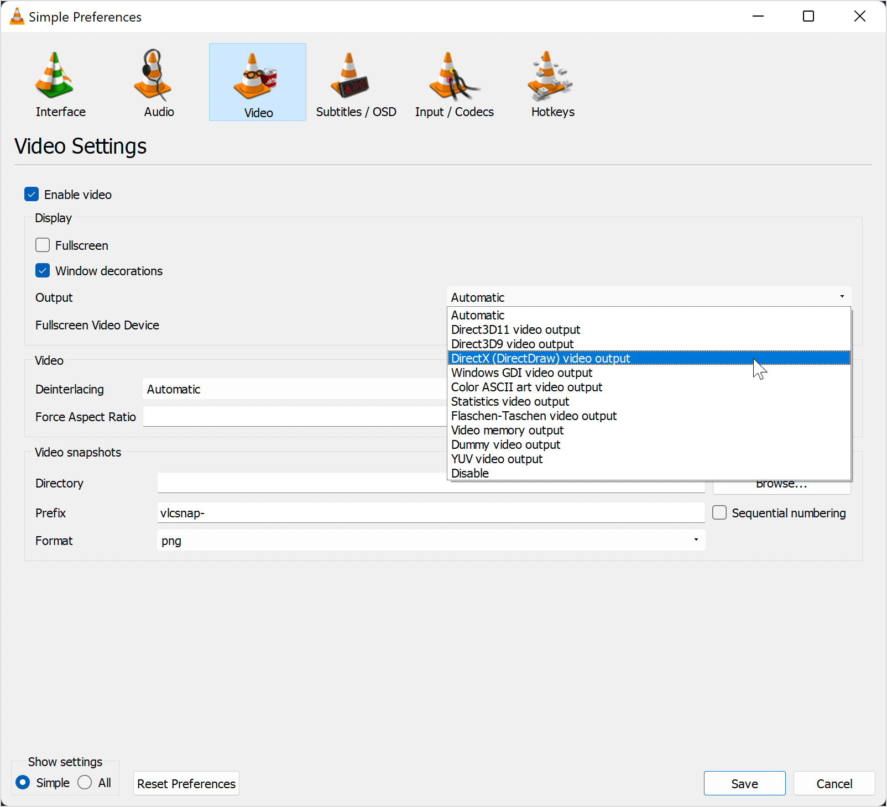
Task: Enable Sequential numbering checkbox
Action: pos(719,512)
